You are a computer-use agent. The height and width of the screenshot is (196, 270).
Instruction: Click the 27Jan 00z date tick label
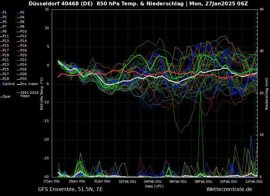51,181
